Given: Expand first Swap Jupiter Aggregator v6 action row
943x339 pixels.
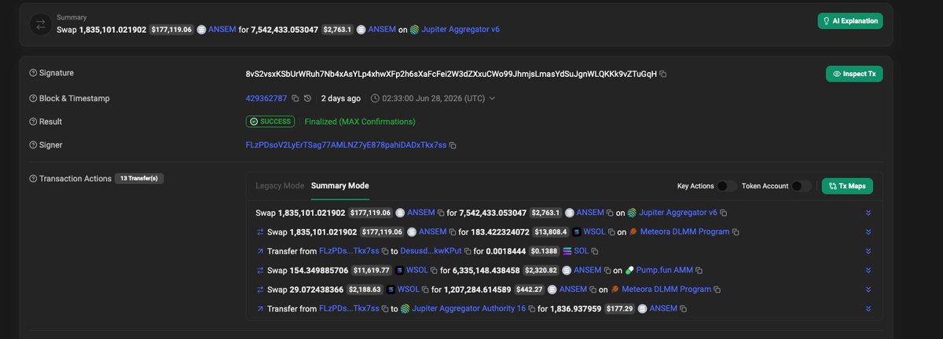Looking at the screenshot, I should click(868, 213).
